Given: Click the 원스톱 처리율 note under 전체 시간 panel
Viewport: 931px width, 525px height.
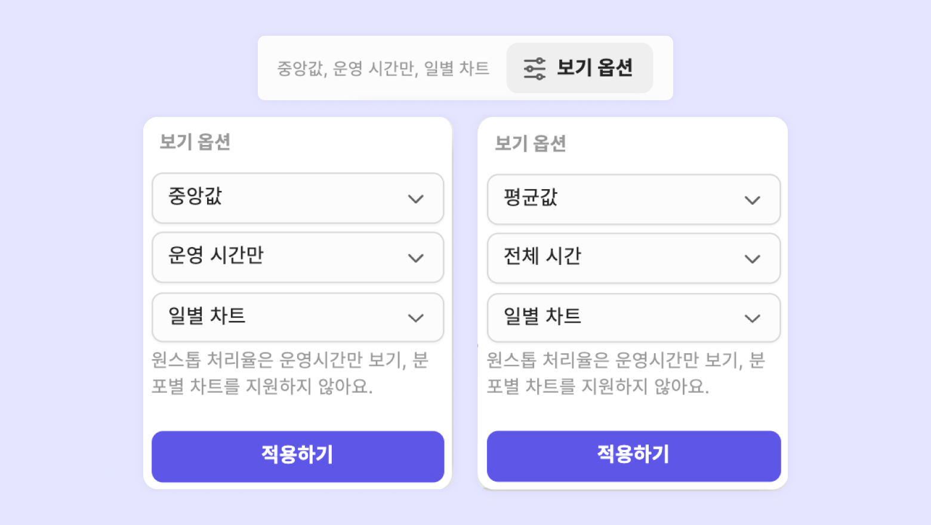Looking at the screenshot, I should 625,373.
